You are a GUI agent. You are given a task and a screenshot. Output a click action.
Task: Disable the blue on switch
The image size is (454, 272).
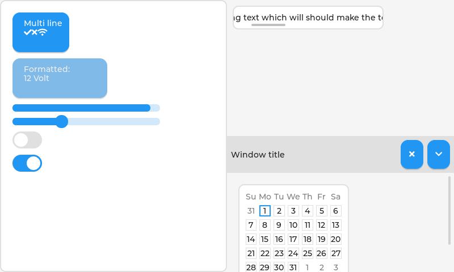(x=27, y=163)
